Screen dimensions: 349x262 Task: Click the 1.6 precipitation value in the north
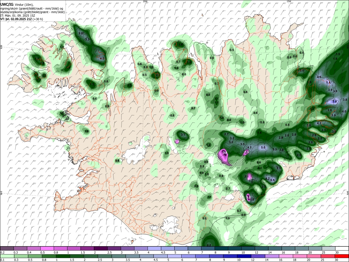tap(189, 62)
